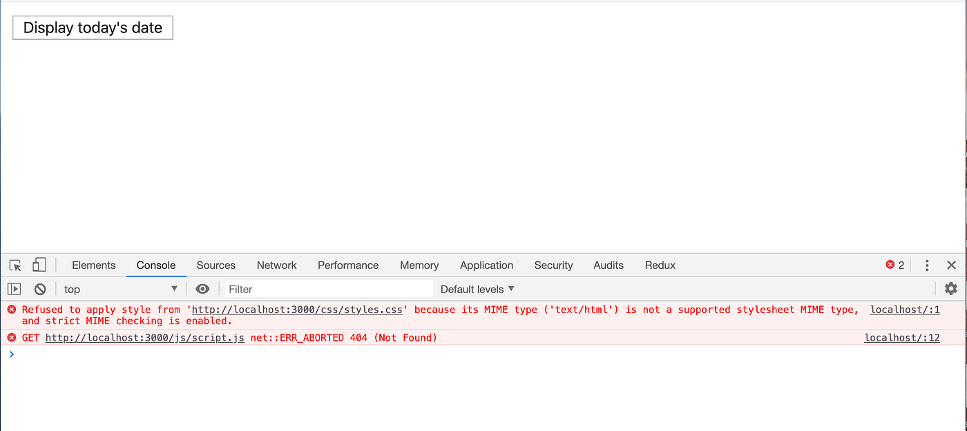Focus the console Filter field

pos(329,289)
